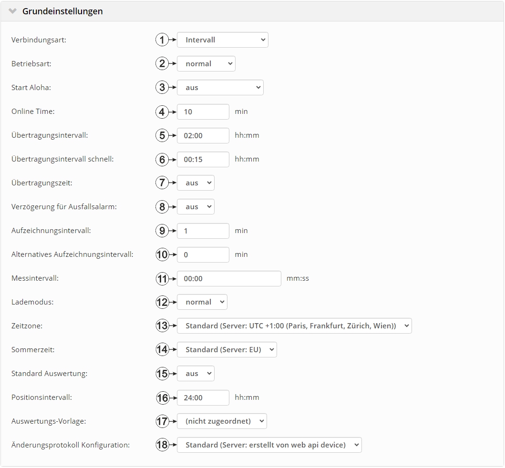The width and height of the screenshot is (505, 468).
Task: Open the Lademodus dropdown
Action: [202, 302]
